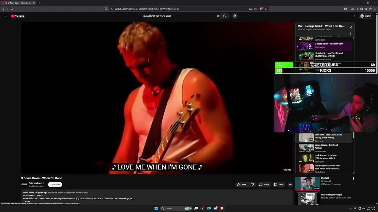Select the 3 Doors Down browser tab
Screen dimensions: 378x212
coord(18,3)
